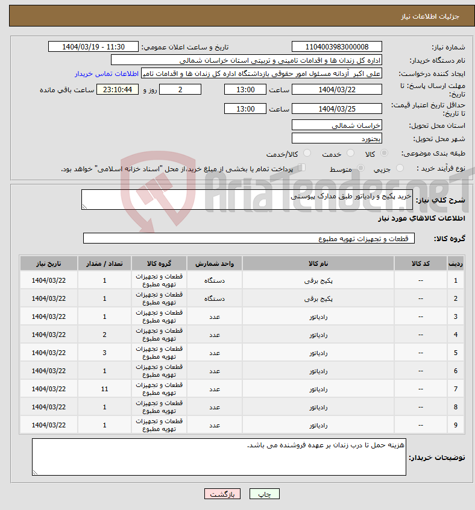Click پکیج برقی in row 1
The width and height of the screenshot is (475, 510).
[318, 281]
